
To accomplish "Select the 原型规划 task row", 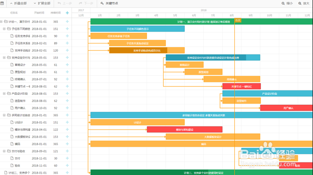I will pyautogui.click(x=36, y=72).
